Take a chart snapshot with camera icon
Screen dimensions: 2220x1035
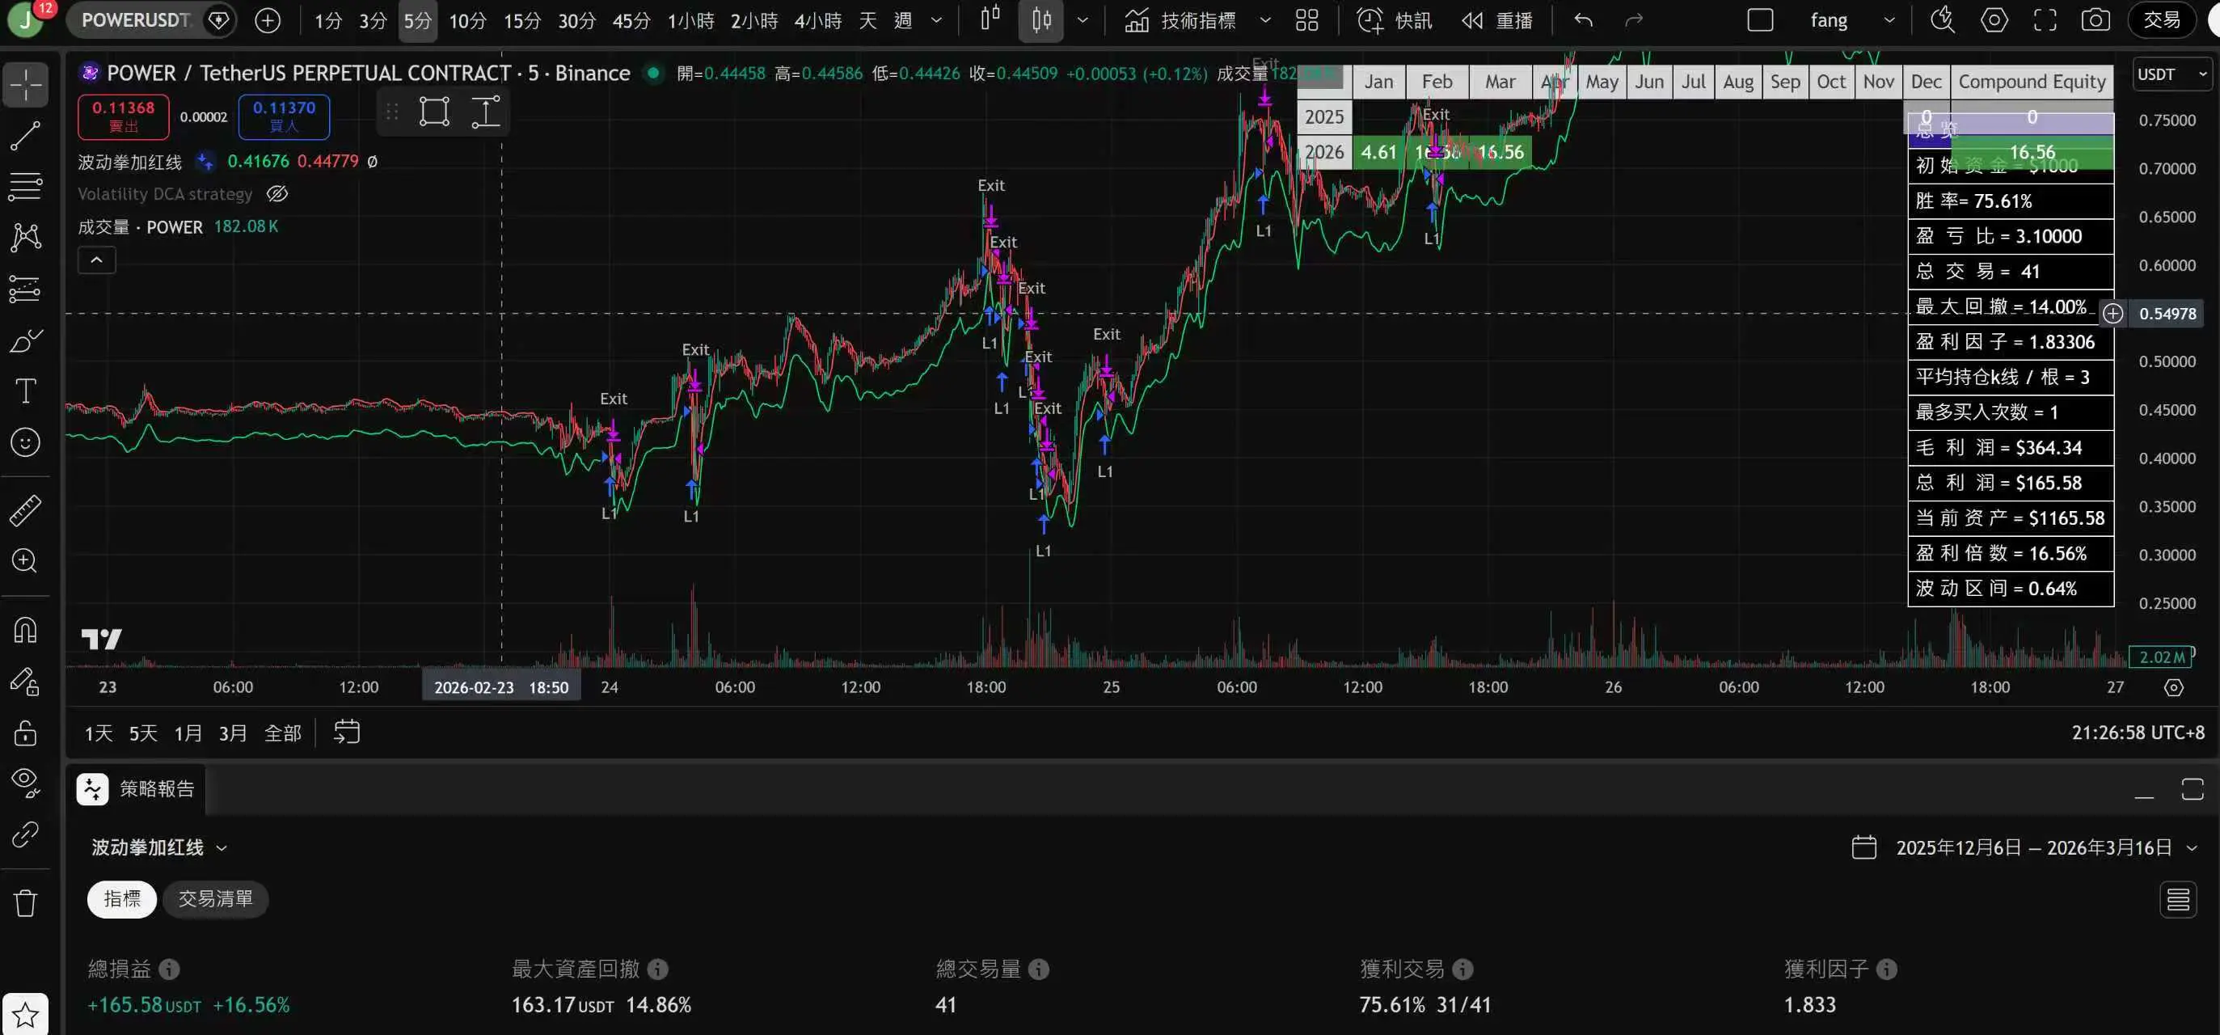2095,20
